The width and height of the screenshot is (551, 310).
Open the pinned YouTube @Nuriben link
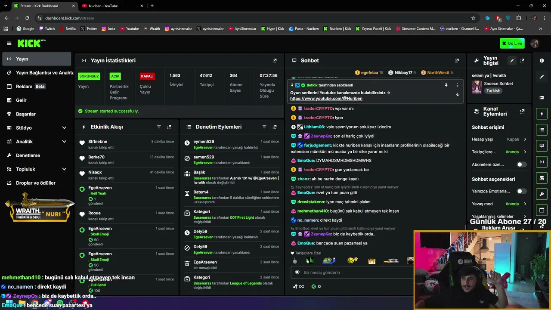coord(326,99)
